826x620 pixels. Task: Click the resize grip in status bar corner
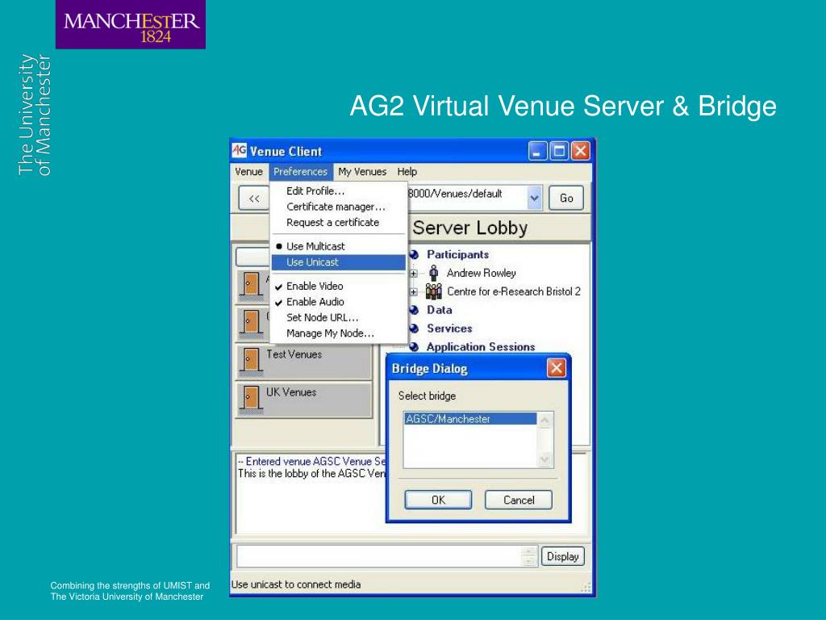click(586, 587)
